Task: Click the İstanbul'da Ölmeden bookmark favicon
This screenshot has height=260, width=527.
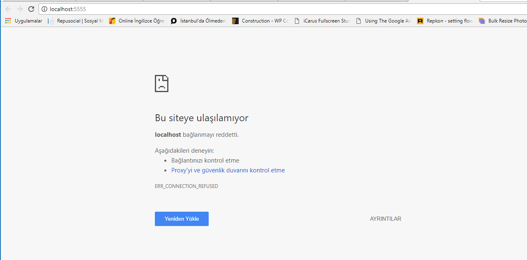Action: click(174, 21)
